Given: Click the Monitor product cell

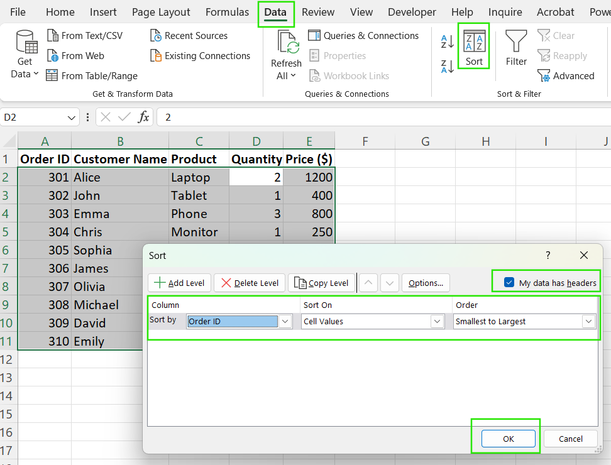Looking at the screenshot, I should (x=199, y=232).
